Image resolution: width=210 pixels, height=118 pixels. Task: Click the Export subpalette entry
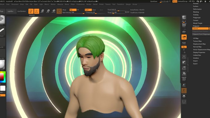pyautogui.click(x=195, y=64)
